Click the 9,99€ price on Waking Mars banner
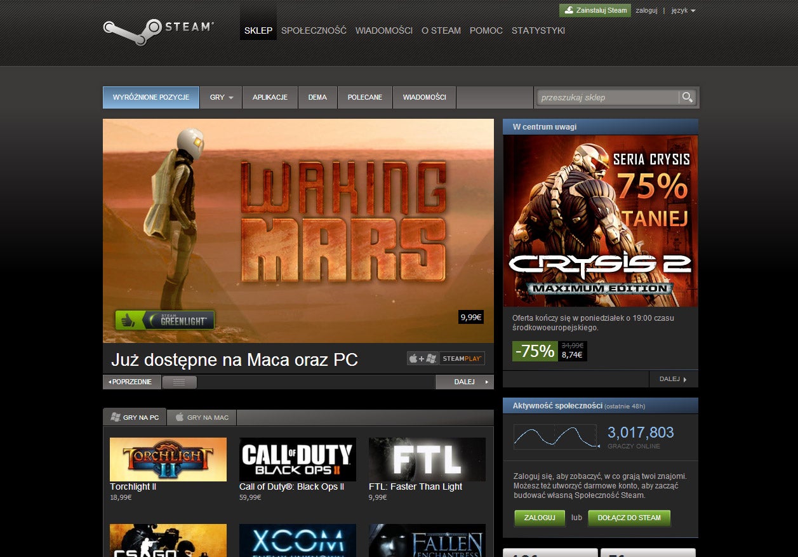This screenshot has height=557, width=798. click(x=471, y=317)
